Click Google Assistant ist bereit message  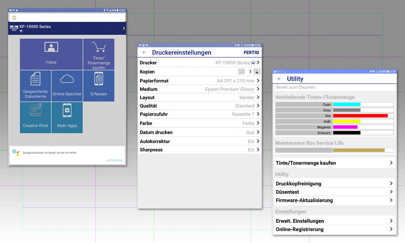[x=50, y=153]
